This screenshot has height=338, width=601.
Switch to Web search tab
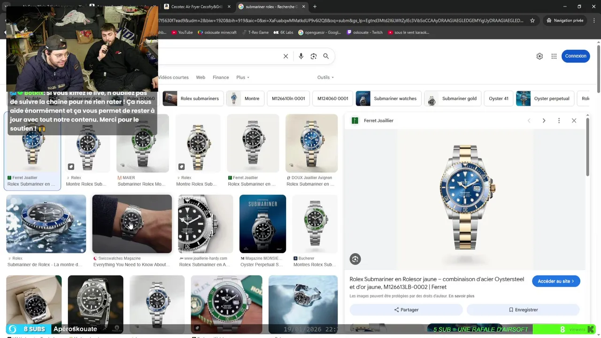(x=200, y=77)
